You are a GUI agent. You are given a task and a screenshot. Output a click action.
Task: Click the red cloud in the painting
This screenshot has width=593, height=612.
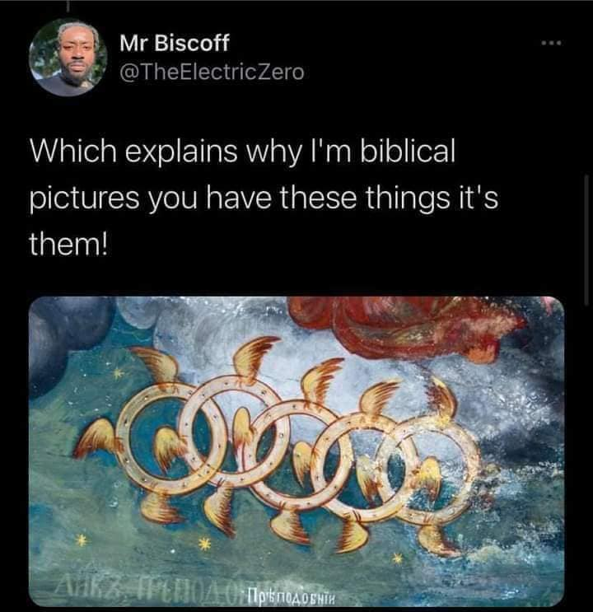click(x=406, y=328)
